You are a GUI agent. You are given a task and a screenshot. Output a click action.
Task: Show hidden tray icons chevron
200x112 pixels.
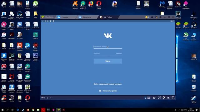(x=179, y=110)
